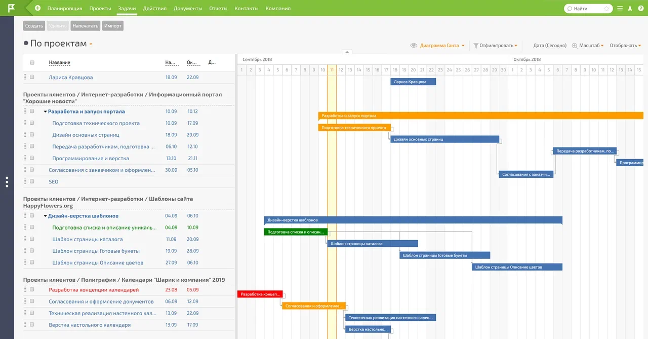Collapse the Дизайн-верстка шаблонов task group
Image resolution: width=648 pixels, height=339 pixels.
click(45, 216)
